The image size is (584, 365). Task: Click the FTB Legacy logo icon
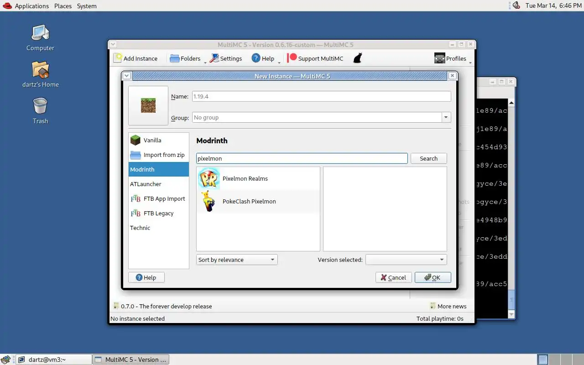(136, 213)
